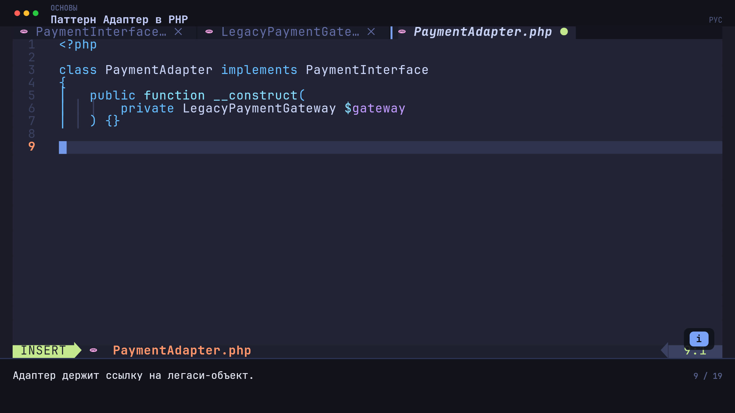The width and height of the screenshot is (735, 413).
Task: Click the public keyword
Action: [x=113, y=96]
